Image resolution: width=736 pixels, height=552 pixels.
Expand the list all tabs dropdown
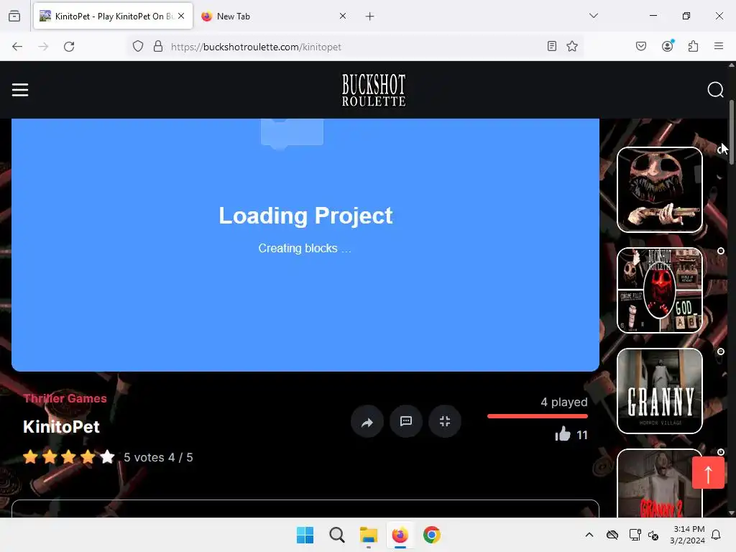click(594, 16)
